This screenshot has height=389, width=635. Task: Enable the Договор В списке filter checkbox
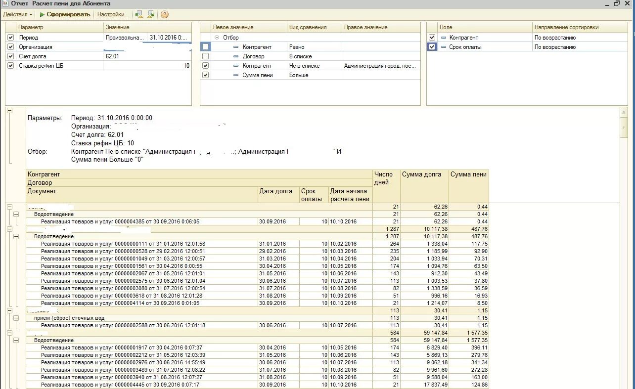click(206, 56)
